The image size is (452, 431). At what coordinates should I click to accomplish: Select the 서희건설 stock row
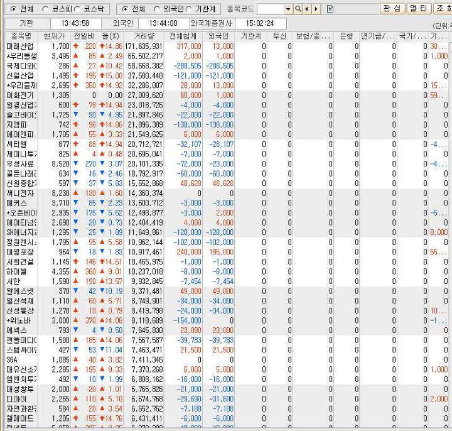227,262
